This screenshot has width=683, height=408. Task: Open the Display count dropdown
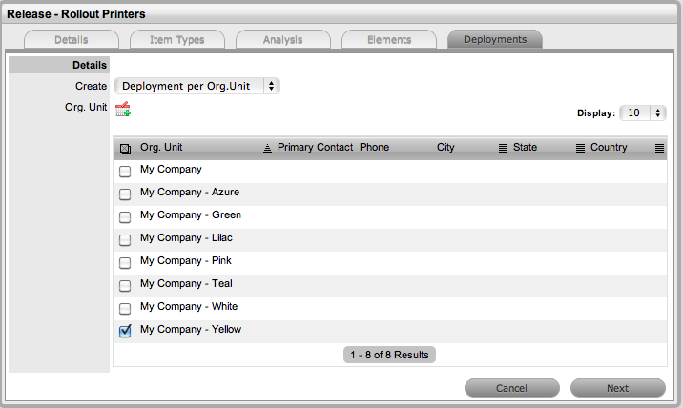coord(643,112)
